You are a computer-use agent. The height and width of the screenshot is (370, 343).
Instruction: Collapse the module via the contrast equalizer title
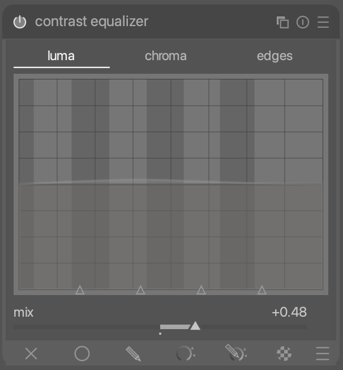pos(92,22)
